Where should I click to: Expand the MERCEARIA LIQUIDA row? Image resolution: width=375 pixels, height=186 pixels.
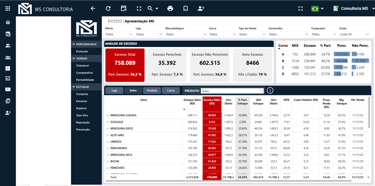pyautogui.click(x=108, y=115)
